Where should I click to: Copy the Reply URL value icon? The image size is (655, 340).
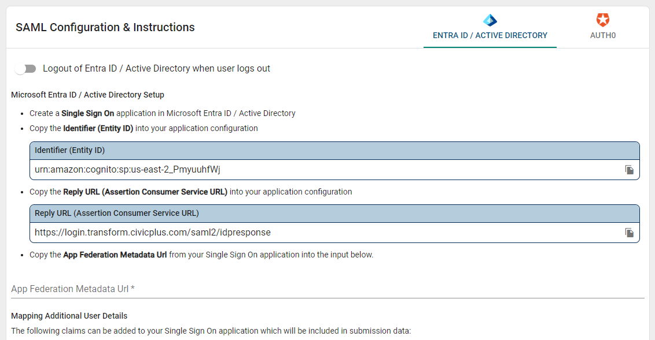(629, 233)
